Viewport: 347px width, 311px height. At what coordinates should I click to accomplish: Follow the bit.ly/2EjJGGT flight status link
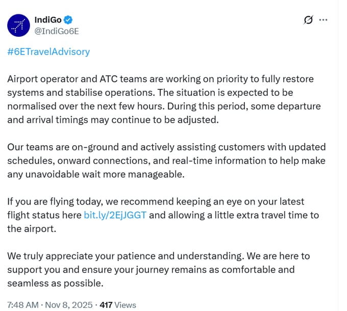coord(115,215)
